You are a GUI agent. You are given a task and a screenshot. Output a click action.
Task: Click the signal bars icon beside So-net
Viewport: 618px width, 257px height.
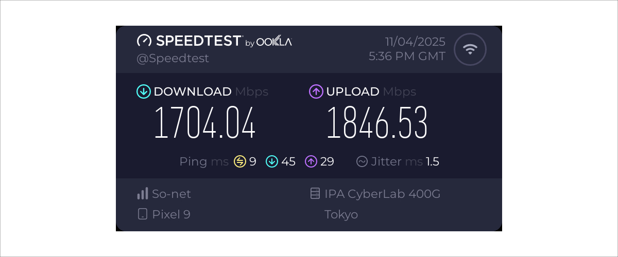click(x=143, y=194)
